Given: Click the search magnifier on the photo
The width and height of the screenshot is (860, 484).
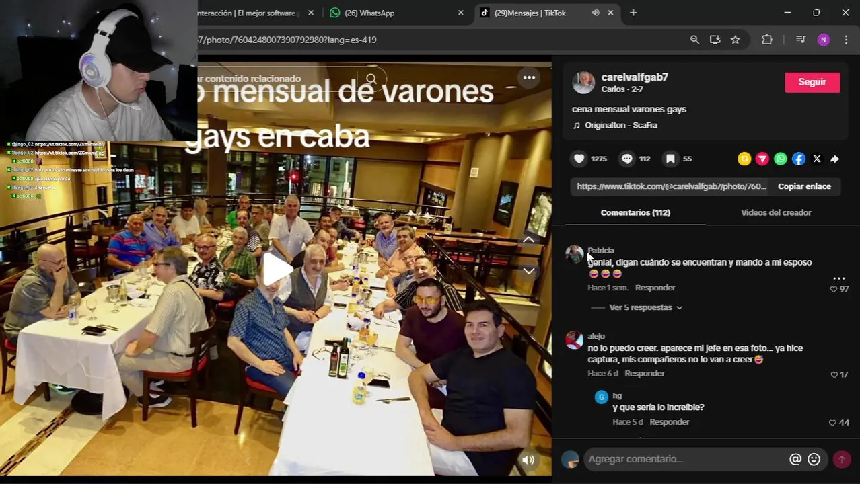Looking at the screenshot, I should point(371,79).
